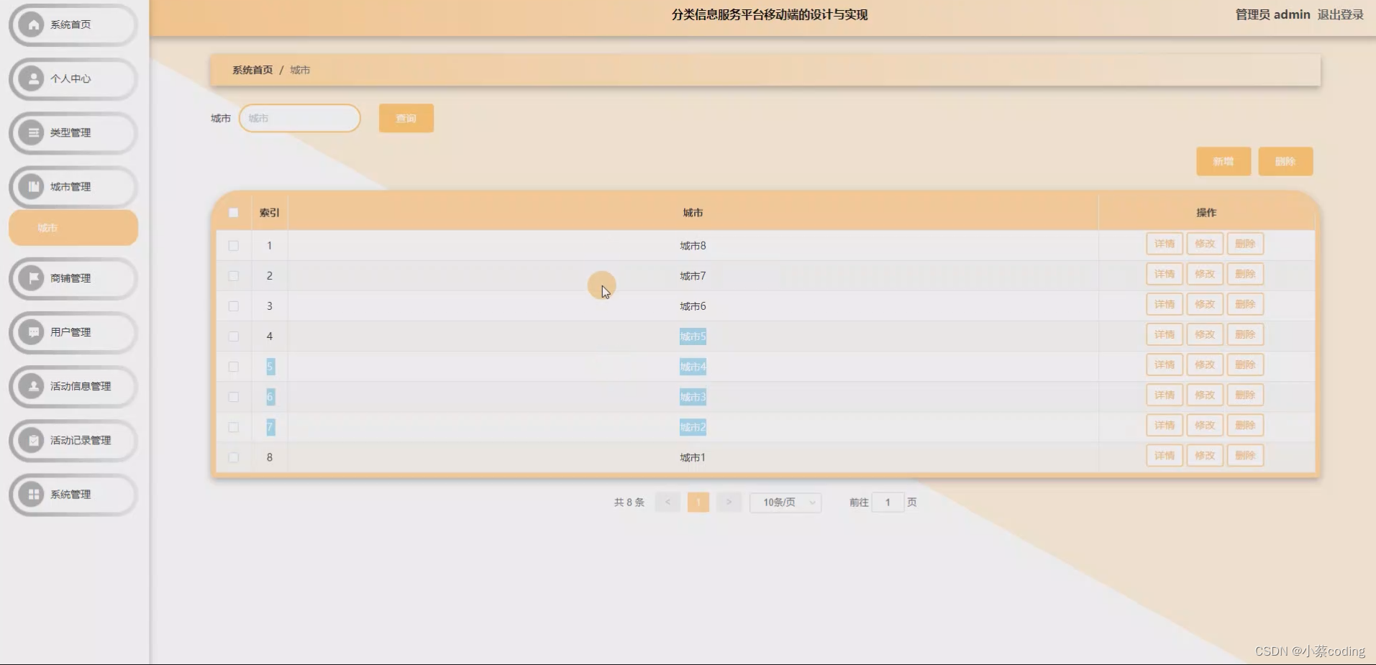Expand the 类型管理 menu

pos(73,132)
